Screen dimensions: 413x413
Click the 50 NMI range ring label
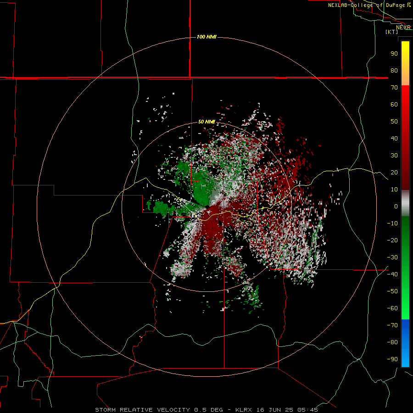click(206, 122)
